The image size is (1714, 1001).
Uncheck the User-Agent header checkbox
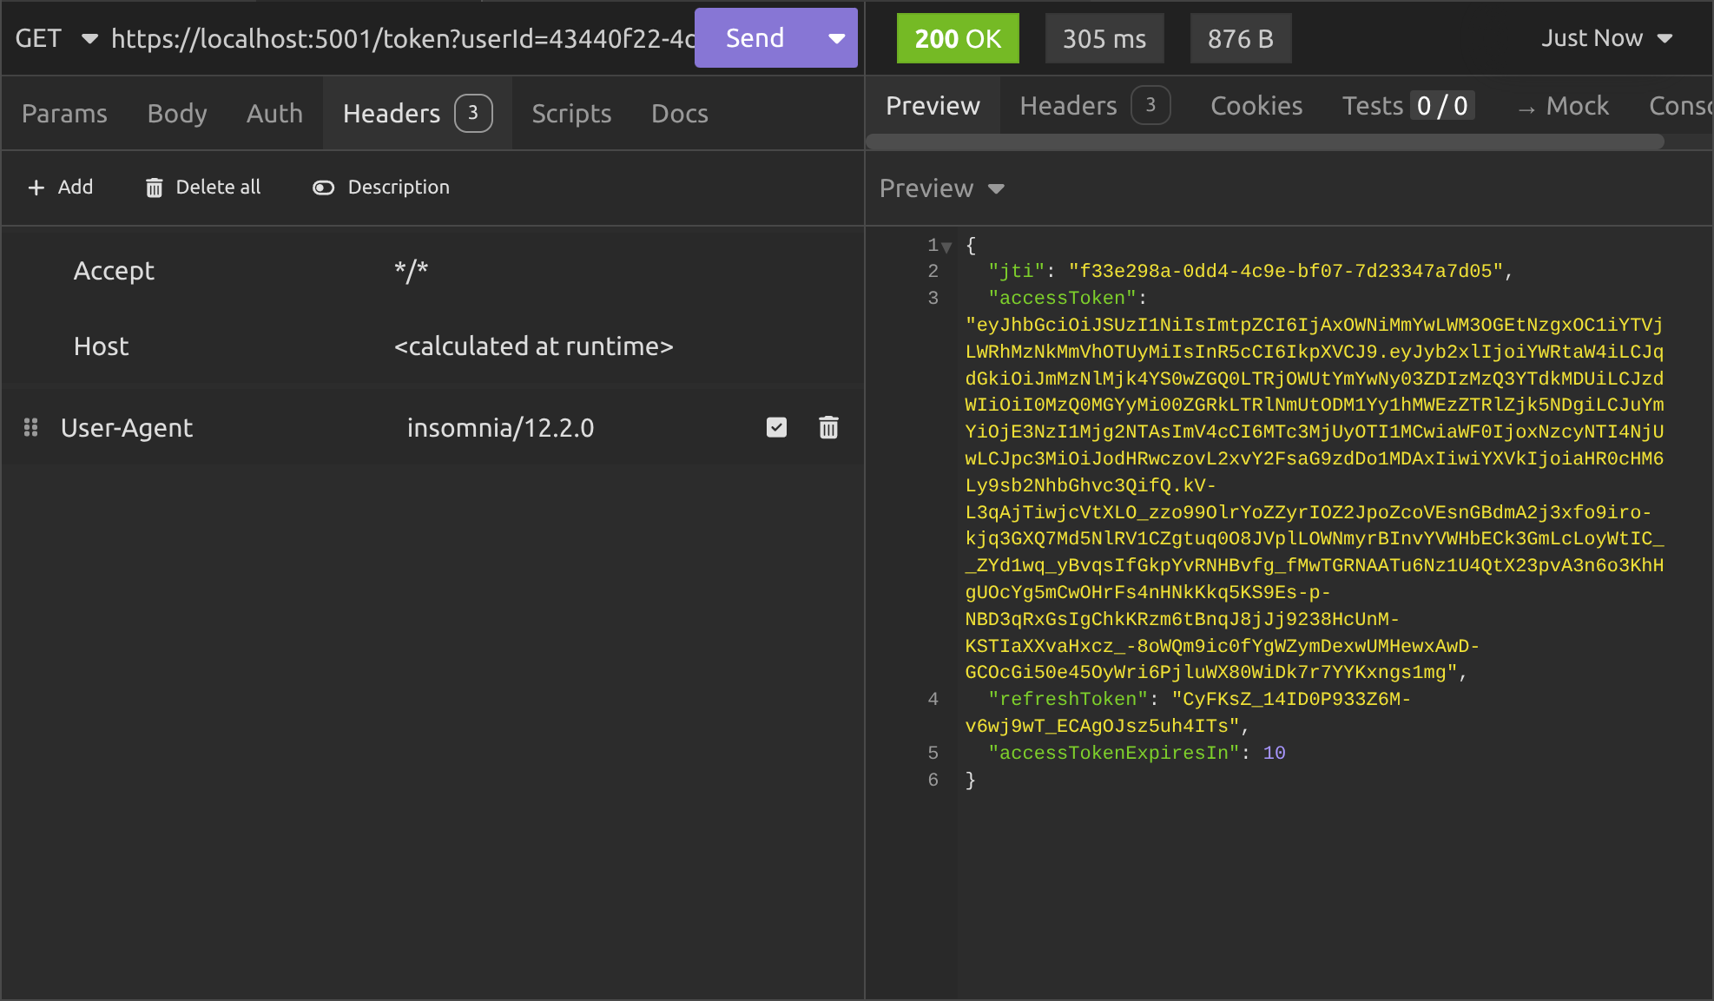776,427
